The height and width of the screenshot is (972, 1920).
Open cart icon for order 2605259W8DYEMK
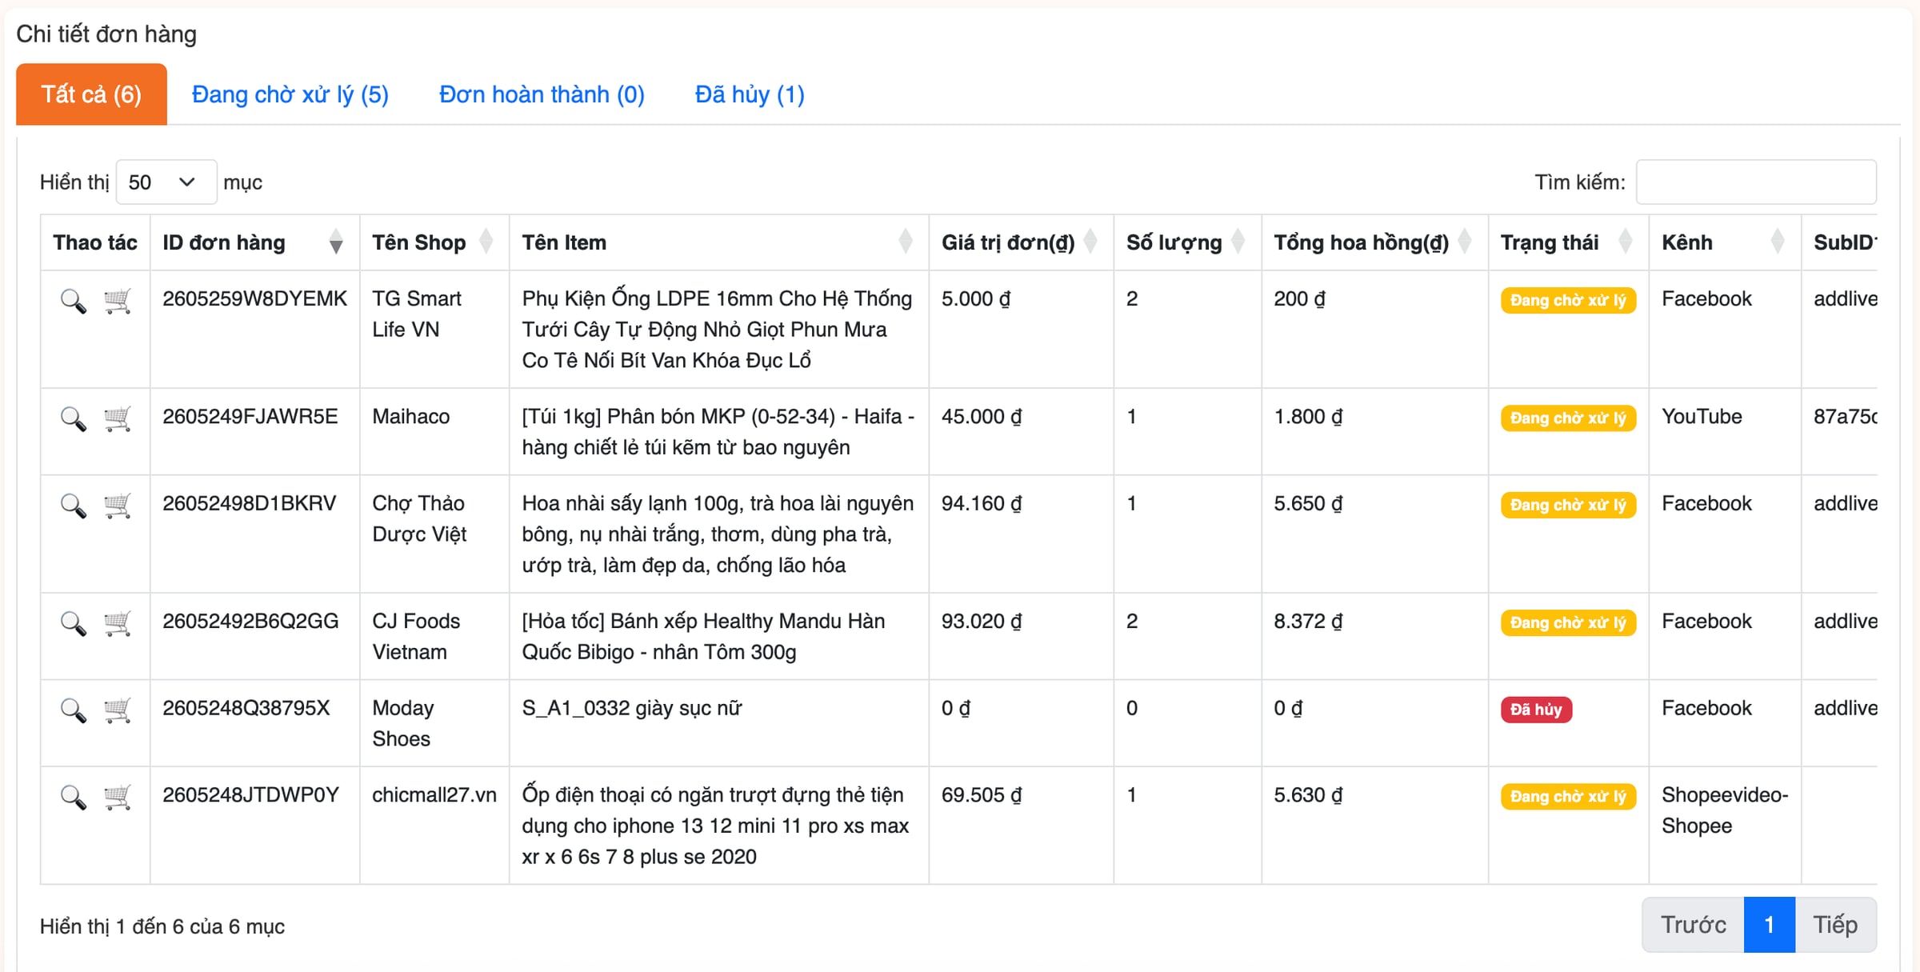click(118, 301)
